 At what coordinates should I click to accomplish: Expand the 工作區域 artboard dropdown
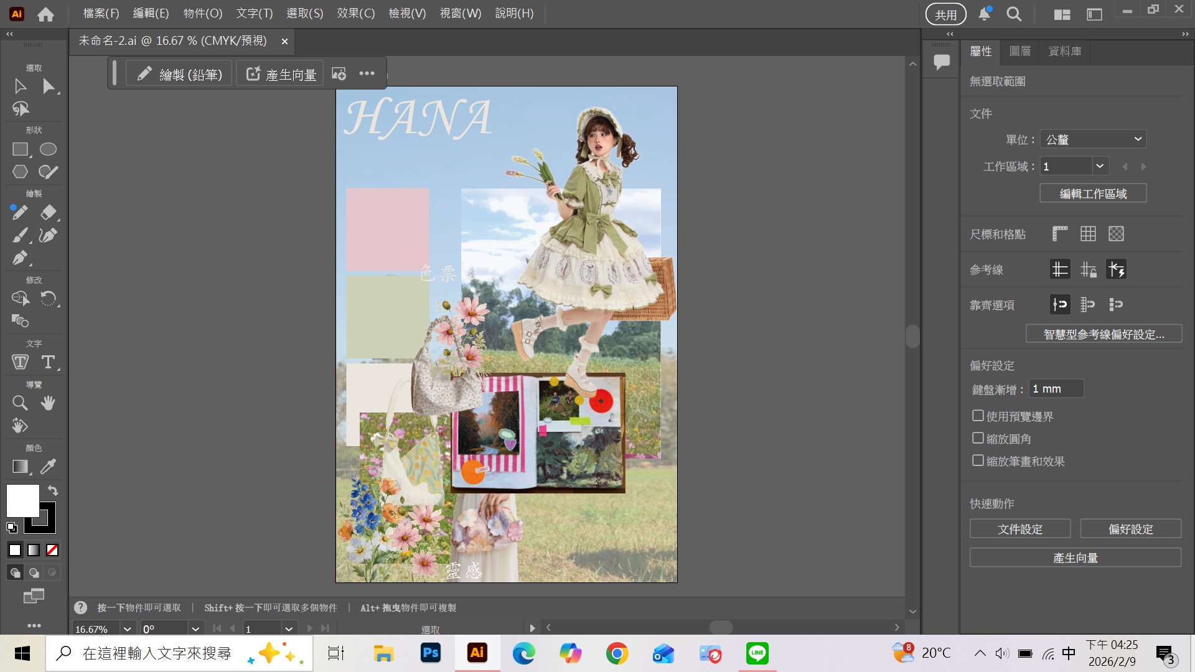(1100, 166)
